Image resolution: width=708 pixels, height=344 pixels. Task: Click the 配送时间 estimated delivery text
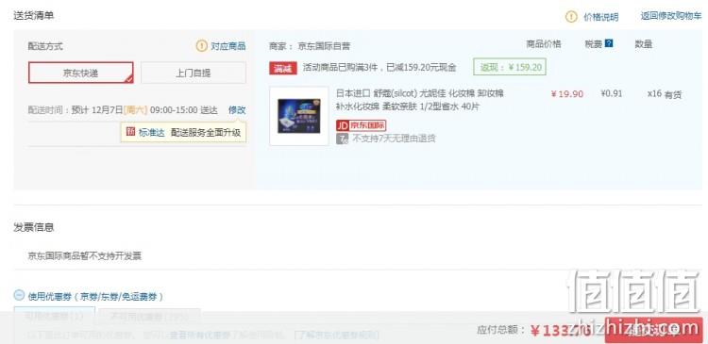[123, 110]
